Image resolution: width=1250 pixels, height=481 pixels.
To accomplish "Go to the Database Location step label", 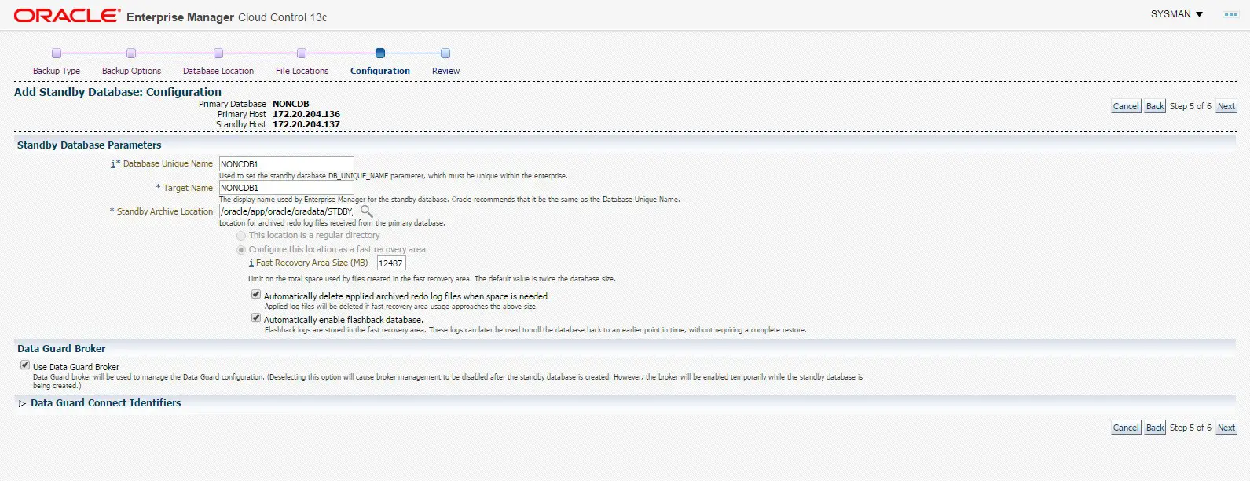I will (x=218, y=71).
